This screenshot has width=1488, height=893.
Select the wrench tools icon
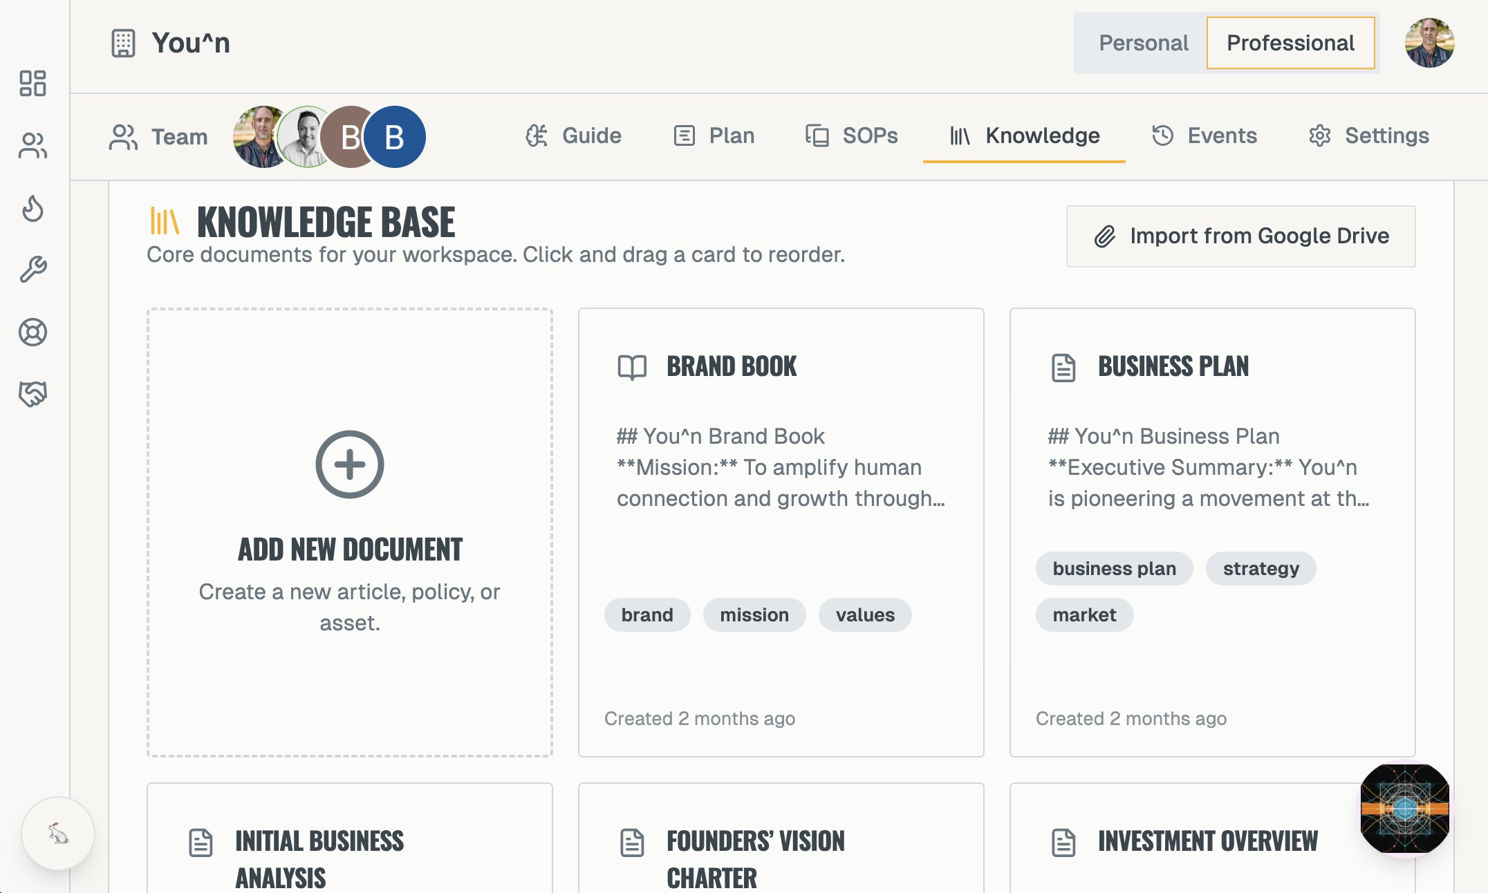click(32, 270)
